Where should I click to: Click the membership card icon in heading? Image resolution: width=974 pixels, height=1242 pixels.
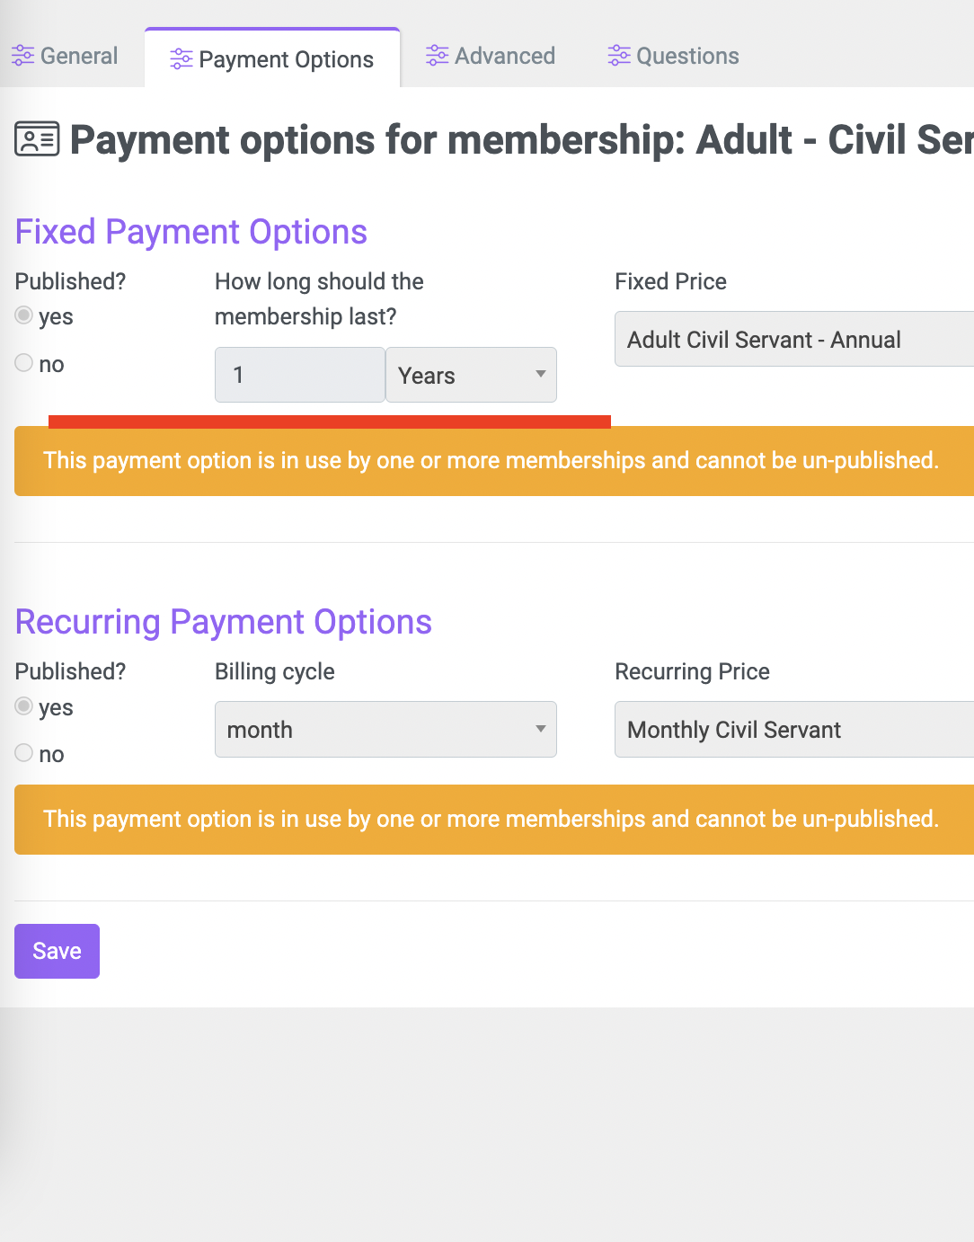tap(37, 139)
